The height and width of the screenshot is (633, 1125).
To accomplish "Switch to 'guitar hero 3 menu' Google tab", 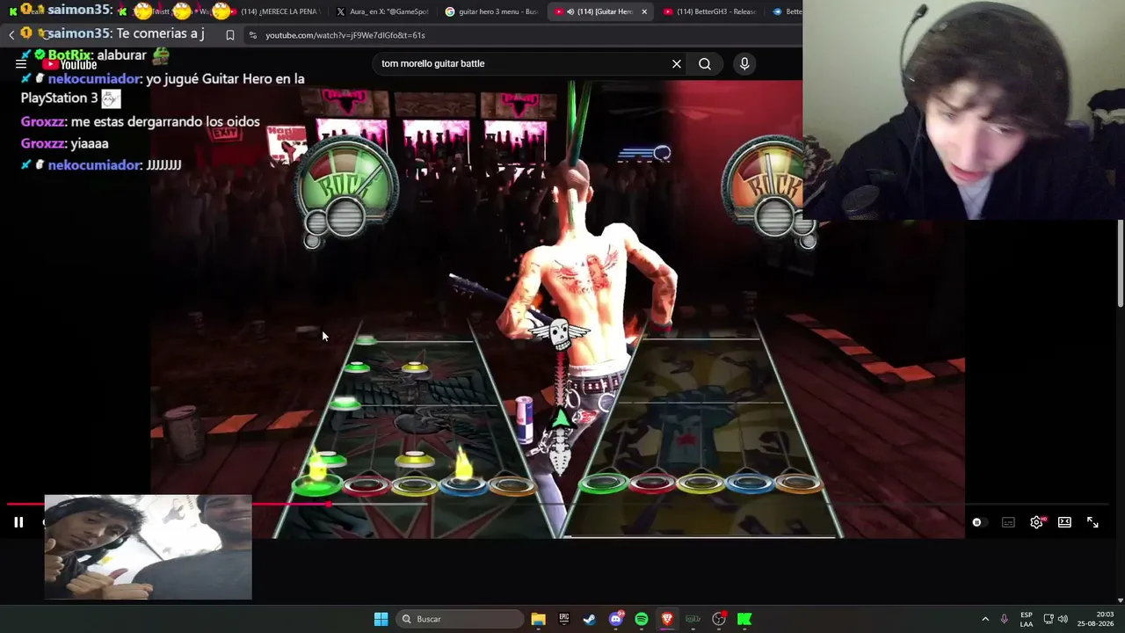I will point(491,11).
